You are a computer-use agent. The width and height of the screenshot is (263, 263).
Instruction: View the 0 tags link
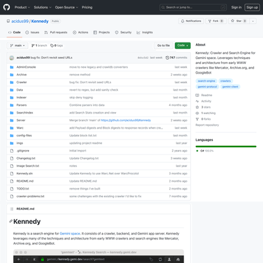click(56, 46)
